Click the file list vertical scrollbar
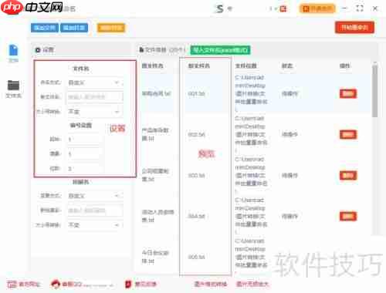The height and width of the screenshot is (293, 386). point(375,90)
